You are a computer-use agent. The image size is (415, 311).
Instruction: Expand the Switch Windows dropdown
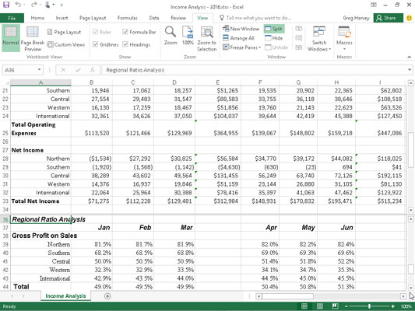point(319,39)
